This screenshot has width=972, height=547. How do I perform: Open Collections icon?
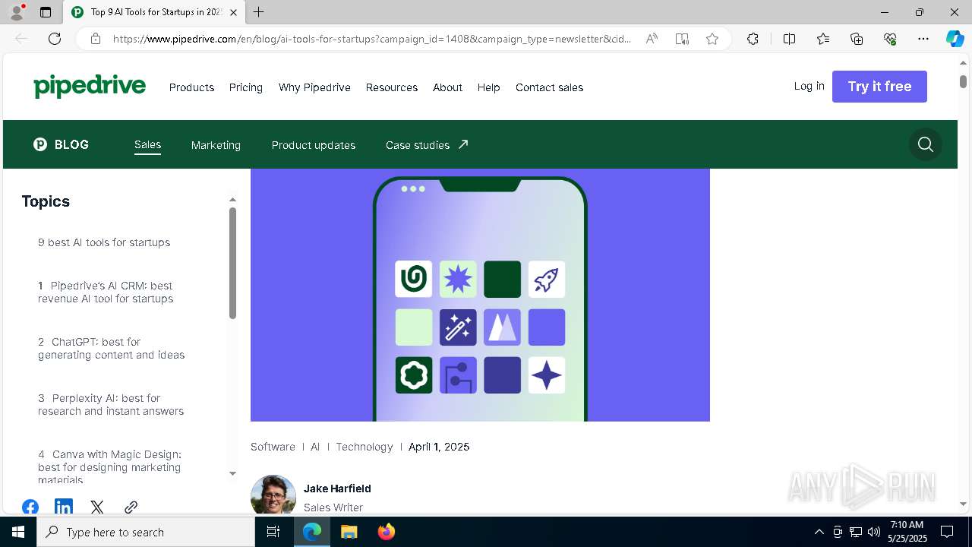coord(857,39)
